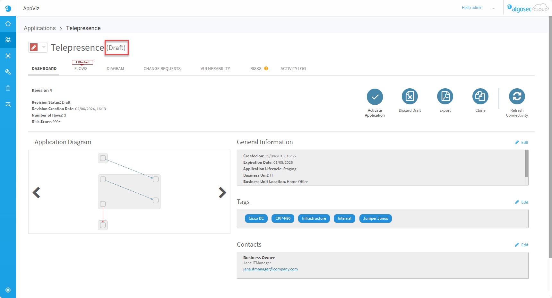Click the Activate Application checkmark icon
This screenshot has height=298, width=552.
pyautogui.click(x=375, y=97)
